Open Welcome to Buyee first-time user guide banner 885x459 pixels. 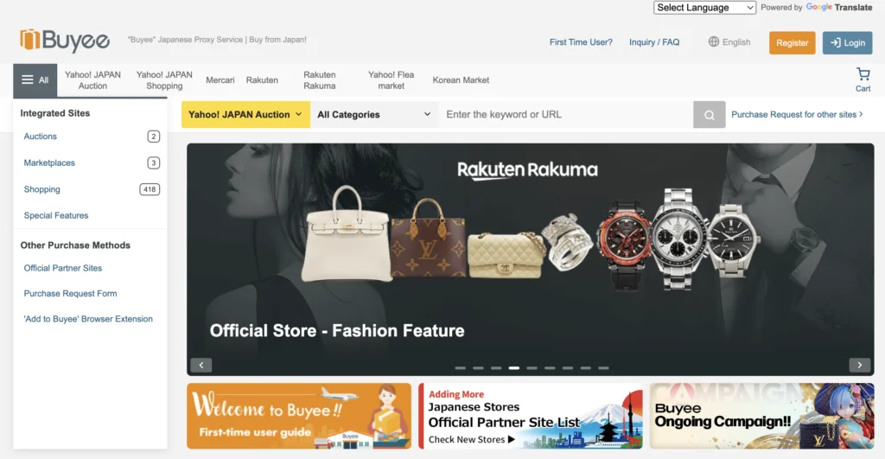(299, 416)
